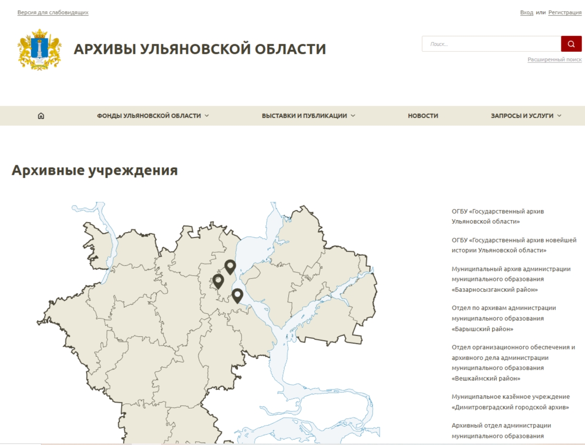The width and height of the screenshot is (585, 445).
Task: Select the «Базарносызганский район» archive link
Action: [511, 279]
